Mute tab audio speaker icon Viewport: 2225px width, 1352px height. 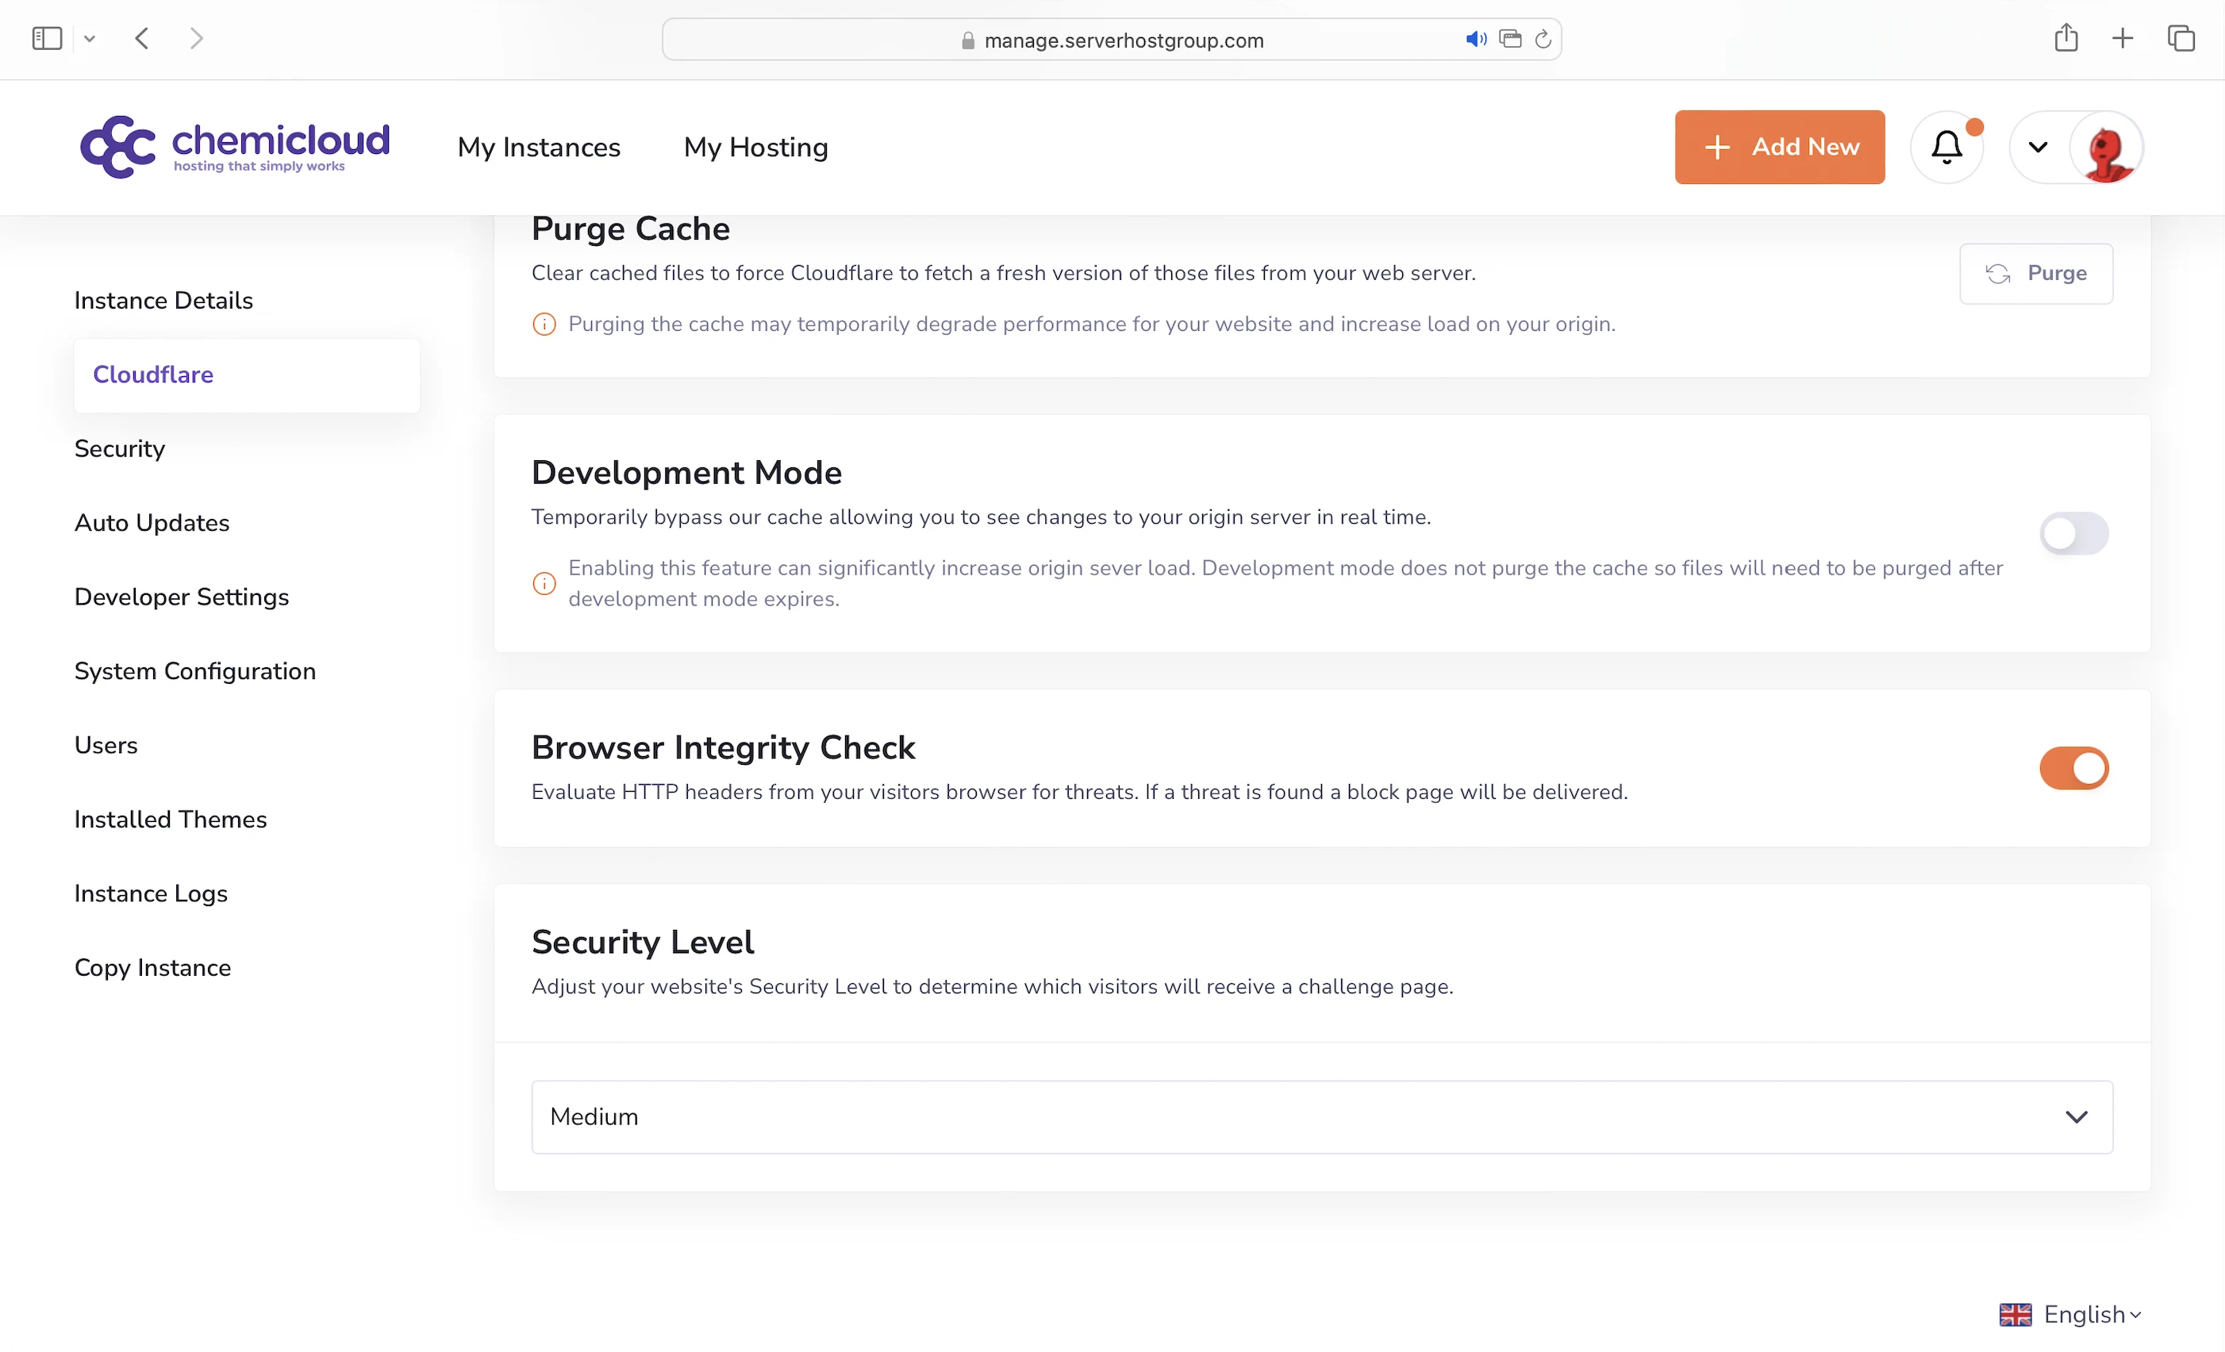click(1475, 40)
